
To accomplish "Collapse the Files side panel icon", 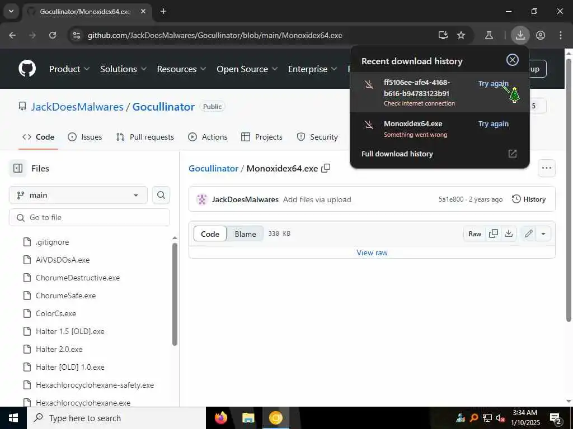I will (18, 168).
